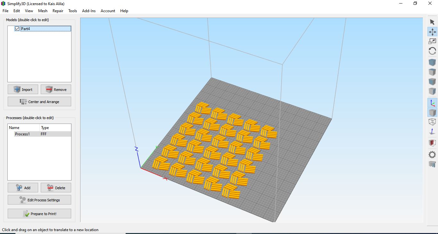
Task: Open the Mesh menu
Action: (x=43, y=11)
